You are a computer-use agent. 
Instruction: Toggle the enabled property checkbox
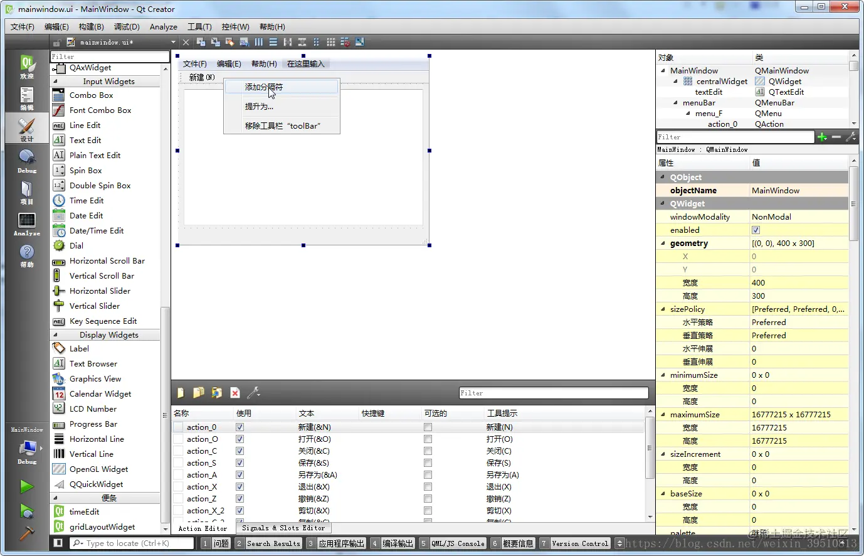[x=756, y=230]
